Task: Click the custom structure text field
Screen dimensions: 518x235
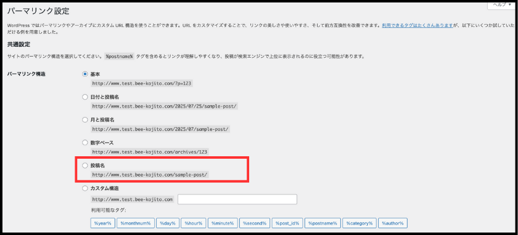Action: (x=237, y=199)
